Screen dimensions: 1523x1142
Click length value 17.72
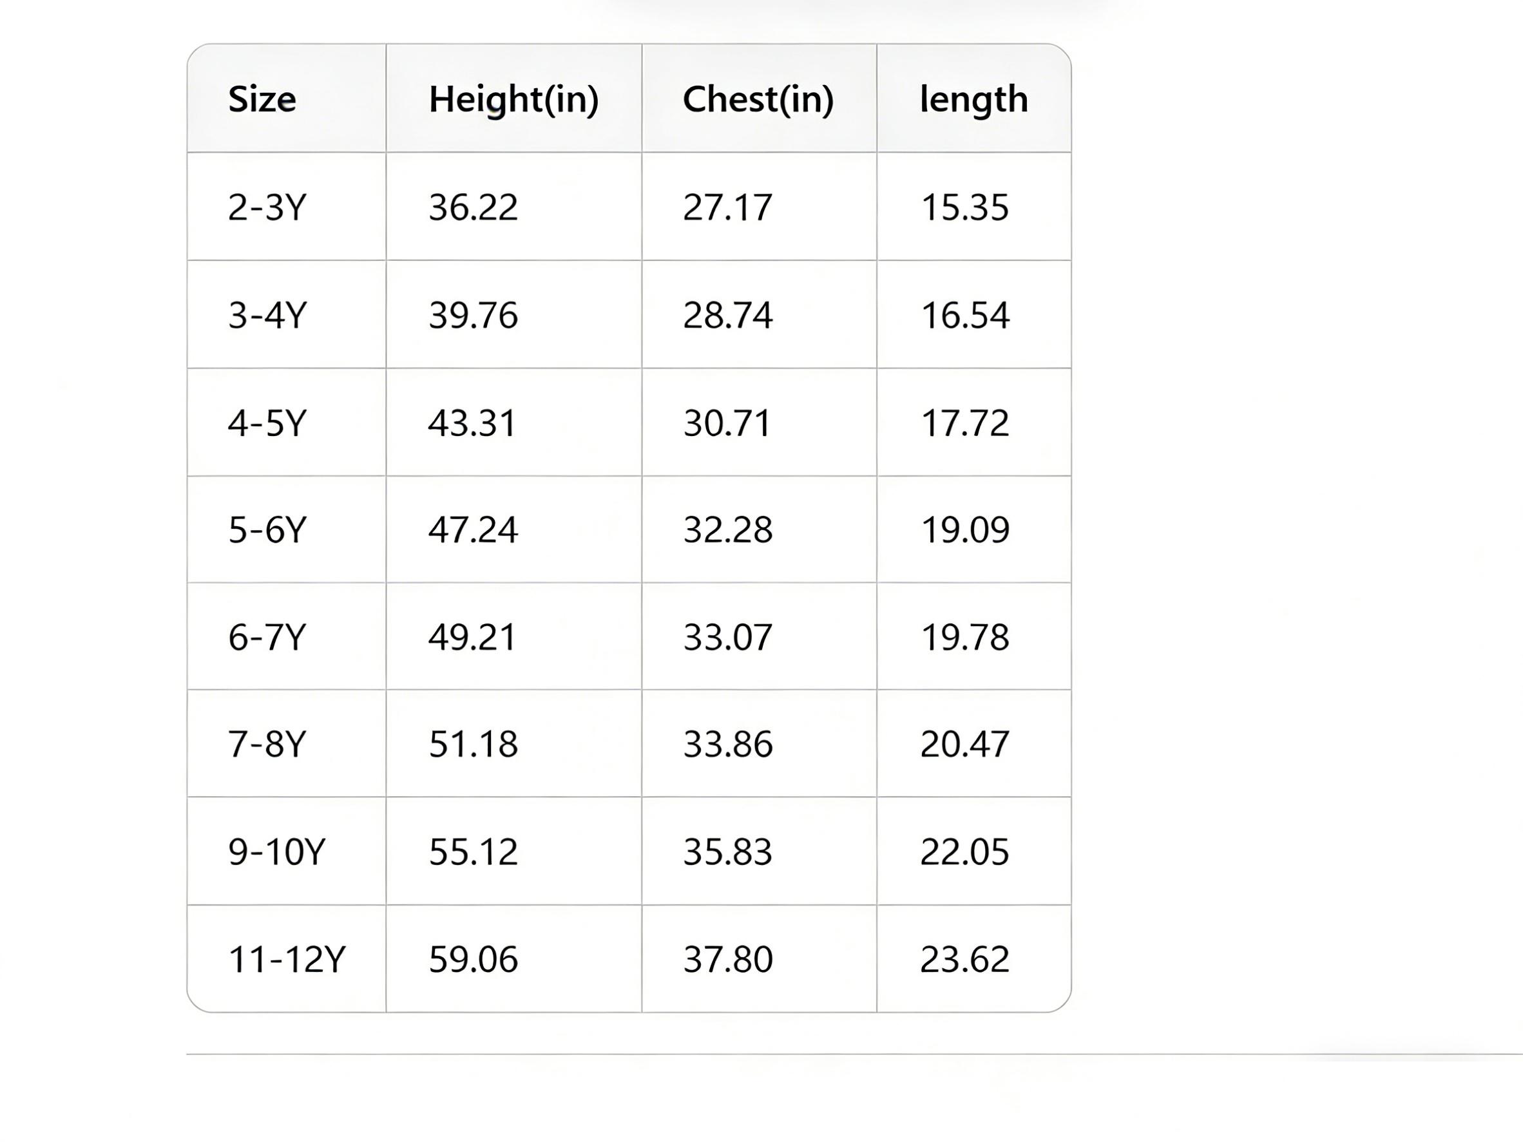[964, 423]
